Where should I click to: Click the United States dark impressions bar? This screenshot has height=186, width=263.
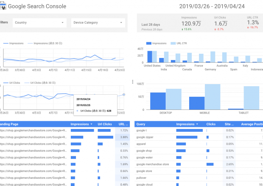tap(150, 57)
